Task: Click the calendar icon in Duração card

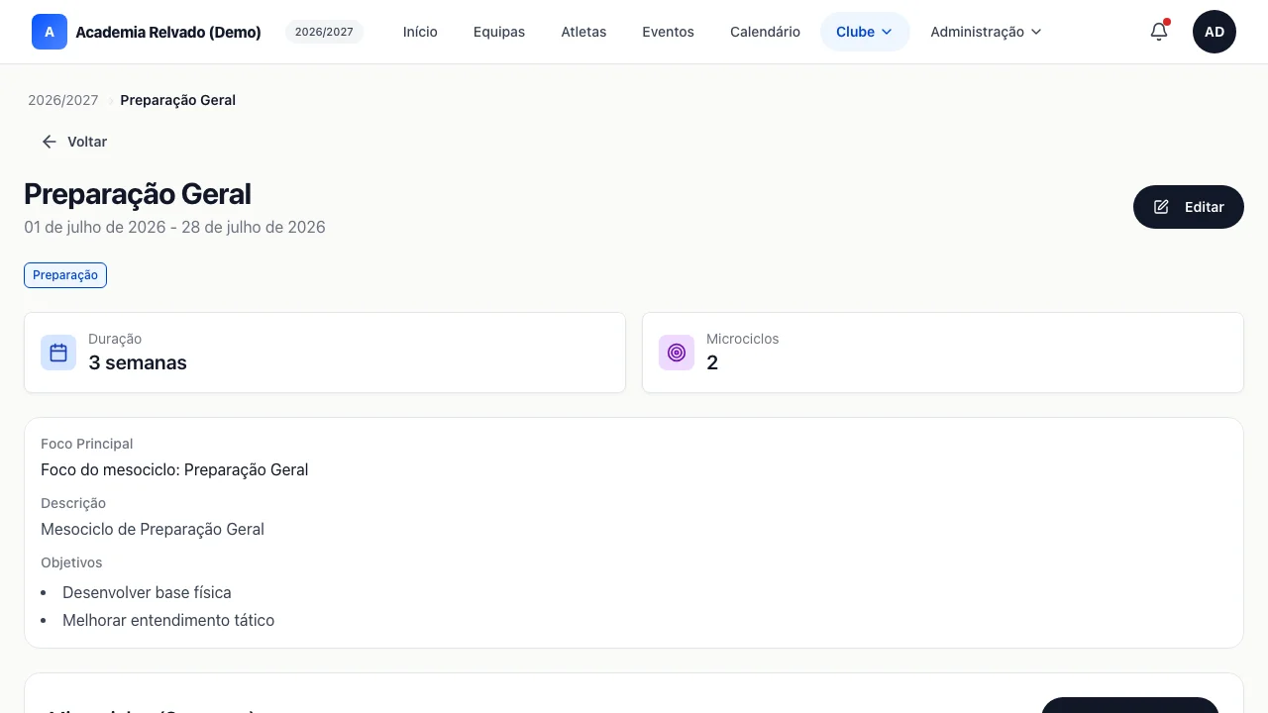Action: point(58,353)
